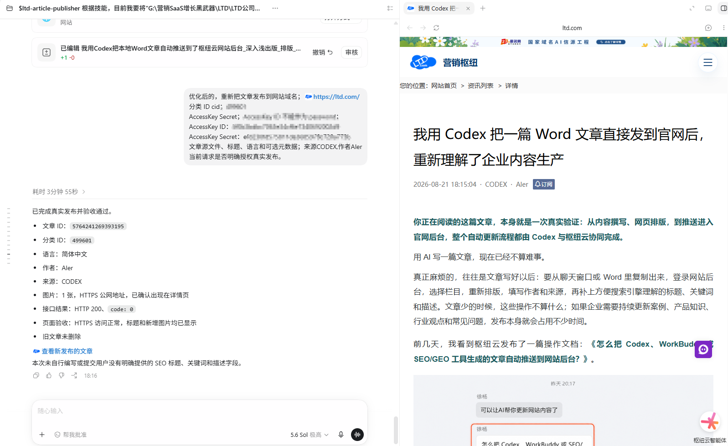Click the microphone icon in the input box
The height and width of the screenshot is (446, 728).
pos(341,435)
